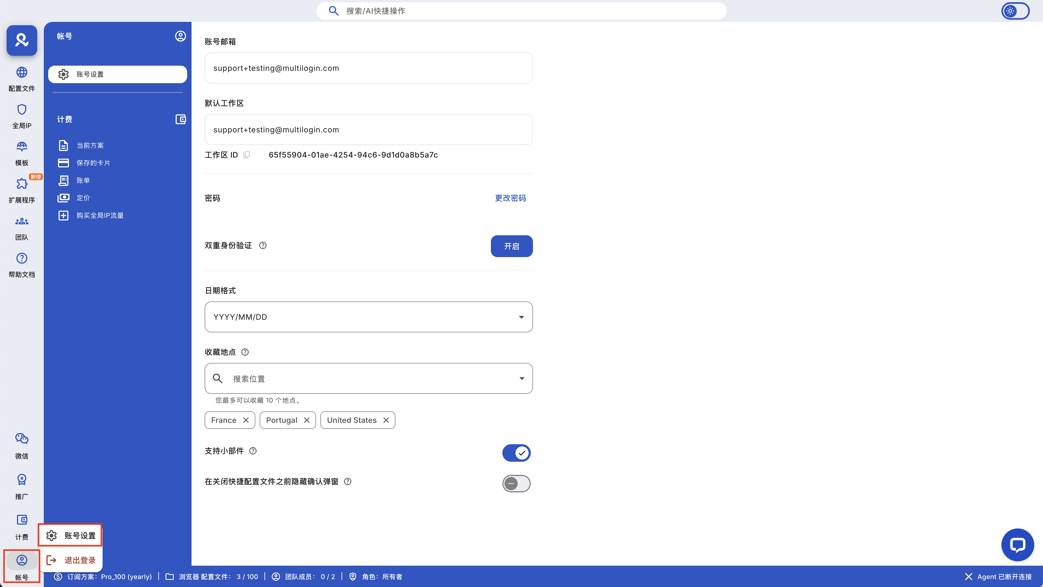Remove the United States location tag
Image resolution: width=1043 pixels, height=587 pixels.
pos(386,420)
